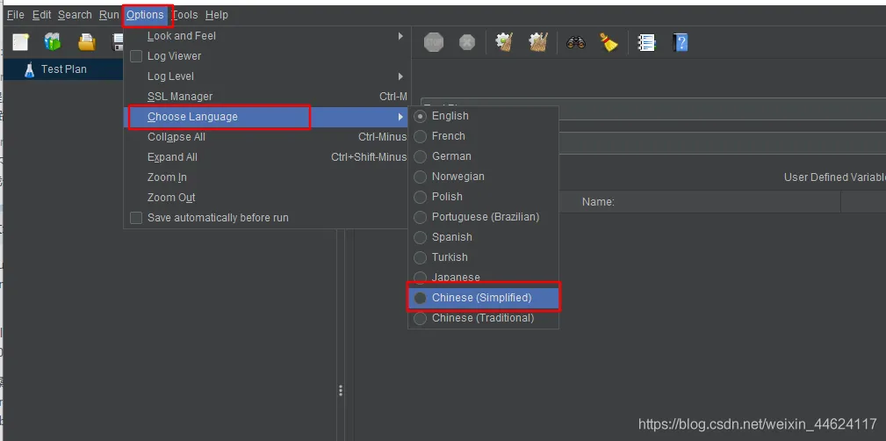Click the Open file folder icon
The image size is (886, 441).
(86, 42)
